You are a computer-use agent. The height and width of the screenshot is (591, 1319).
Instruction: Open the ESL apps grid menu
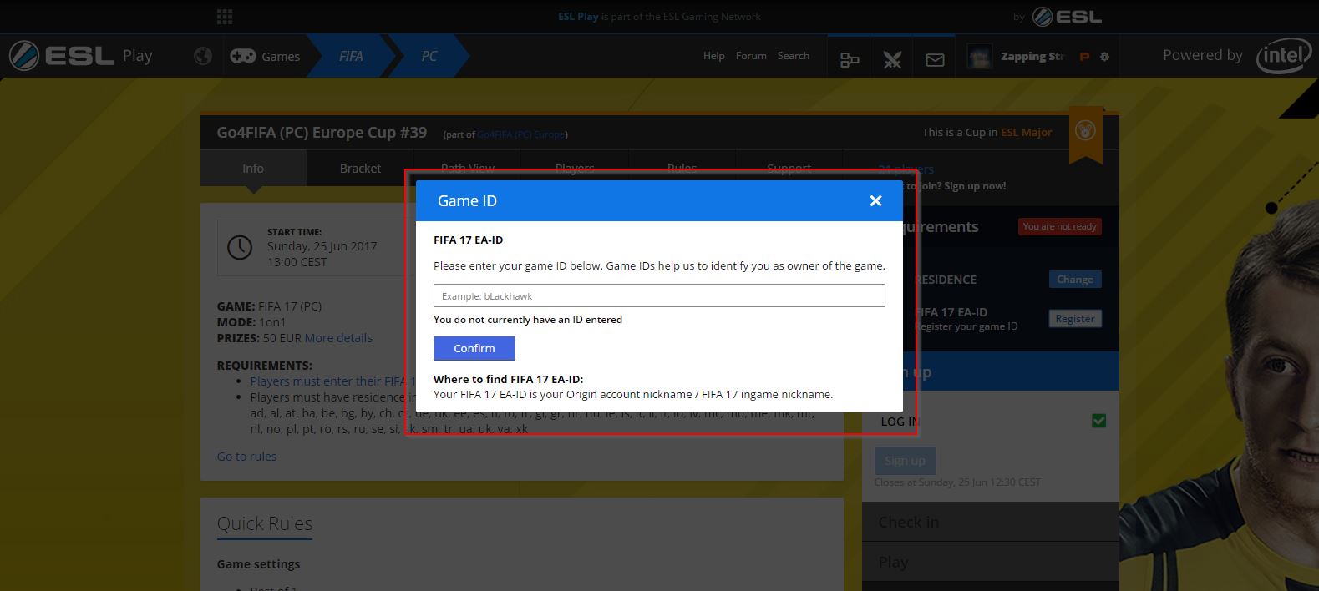click(224, 16)
